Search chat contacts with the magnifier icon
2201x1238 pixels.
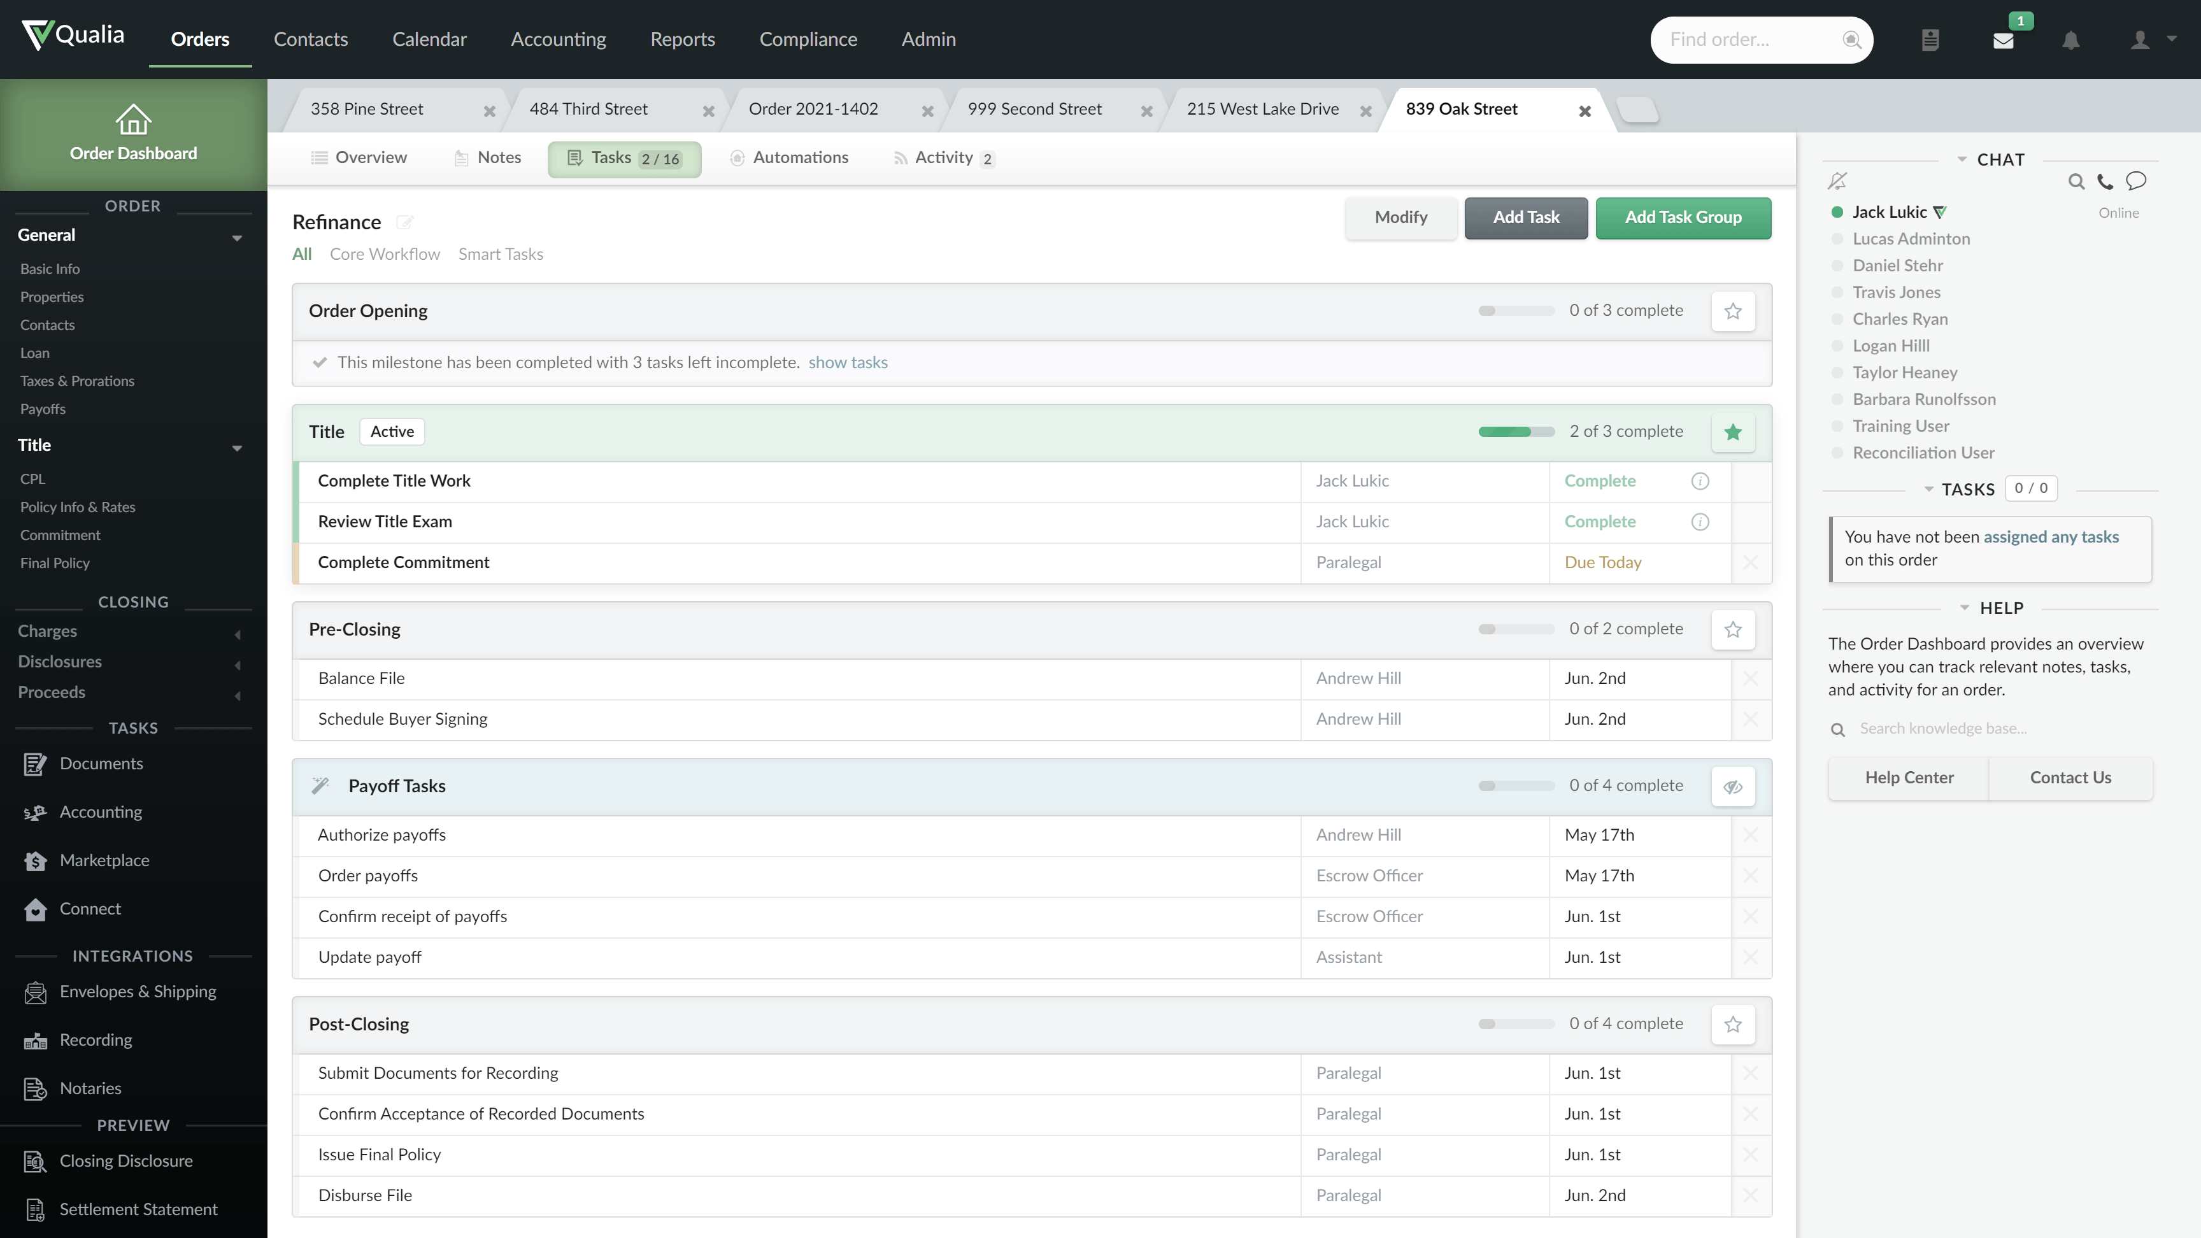tap(2077, 181)
